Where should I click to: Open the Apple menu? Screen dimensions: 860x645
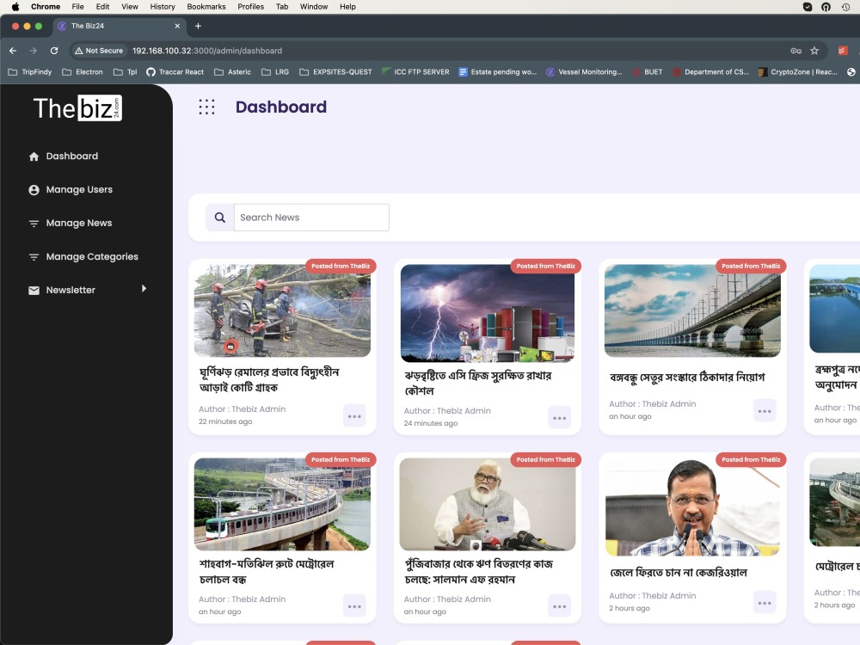click(x=15, y=7)
